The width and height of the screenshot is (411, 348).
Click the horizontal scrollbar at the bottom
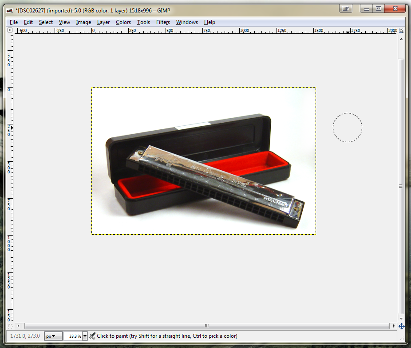click(205, 326)
